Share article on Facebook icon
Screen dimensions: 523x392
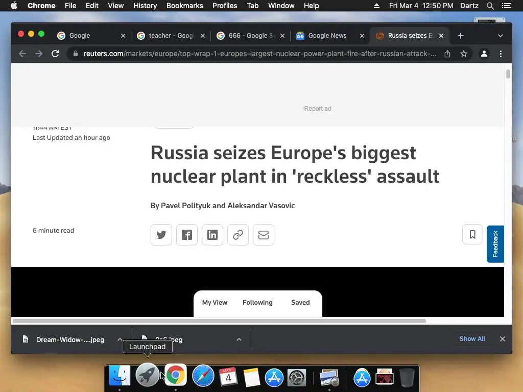(187, 235)
